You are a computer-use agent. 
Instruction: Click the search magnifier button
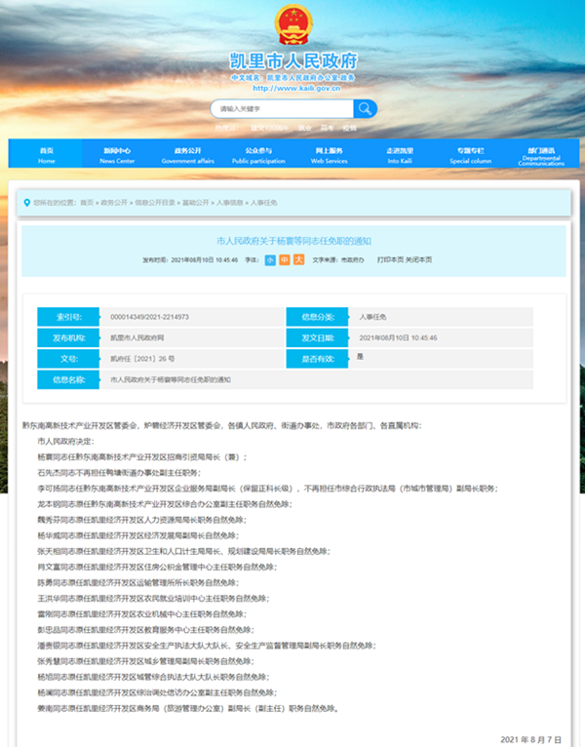364,108
